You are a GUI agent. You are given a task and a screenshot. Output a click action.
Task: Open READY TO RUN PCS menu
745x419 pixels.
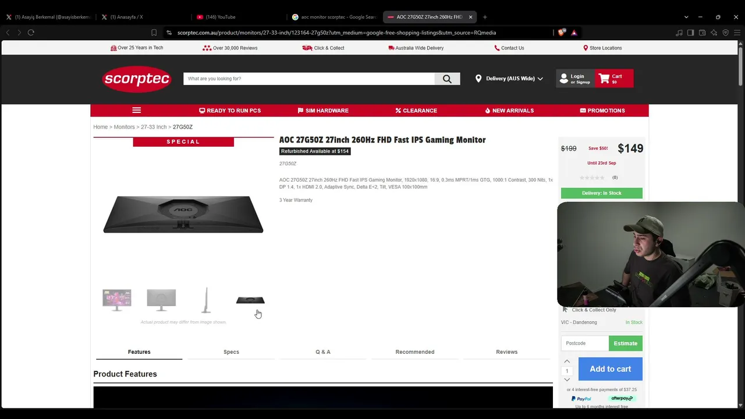(x=230, y=111)
